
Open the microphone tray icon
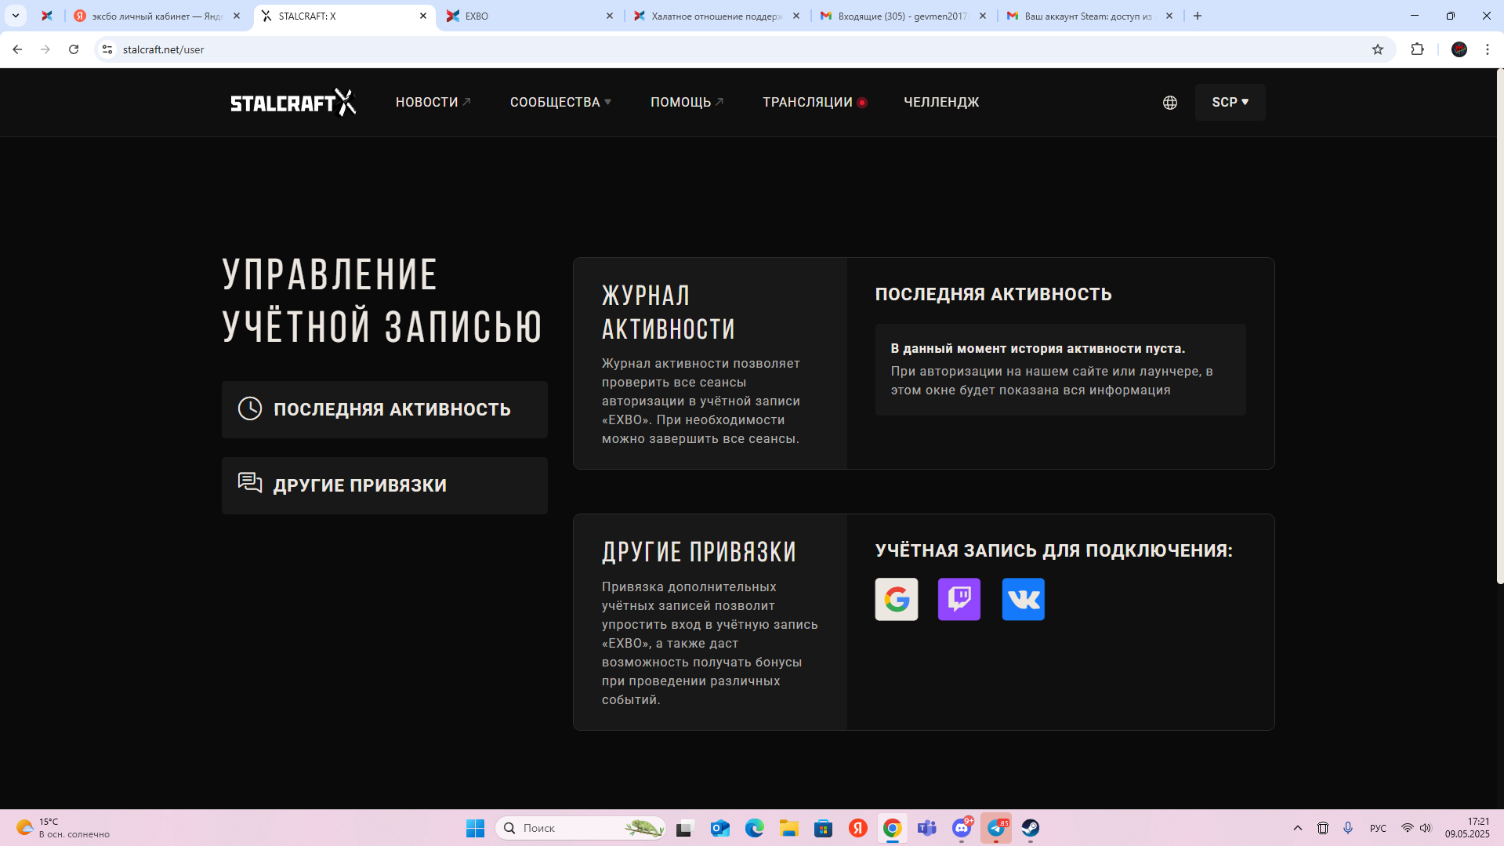pos(1347,828)
